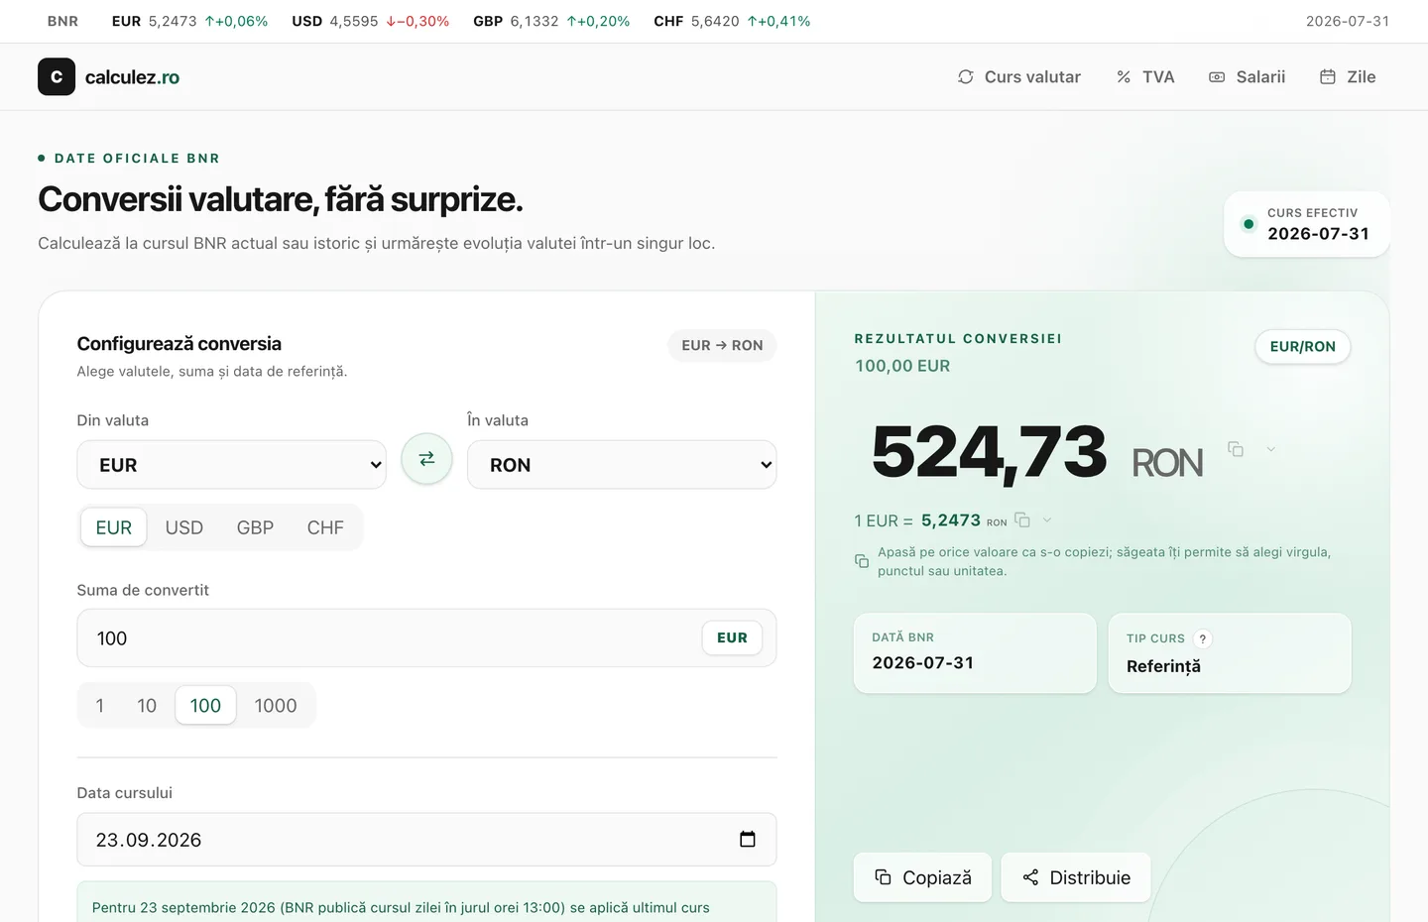1428x922 pixels.
Task: Focus the Suma de convertit amount field
Action: pyautogui.click(x=426, y=637)
